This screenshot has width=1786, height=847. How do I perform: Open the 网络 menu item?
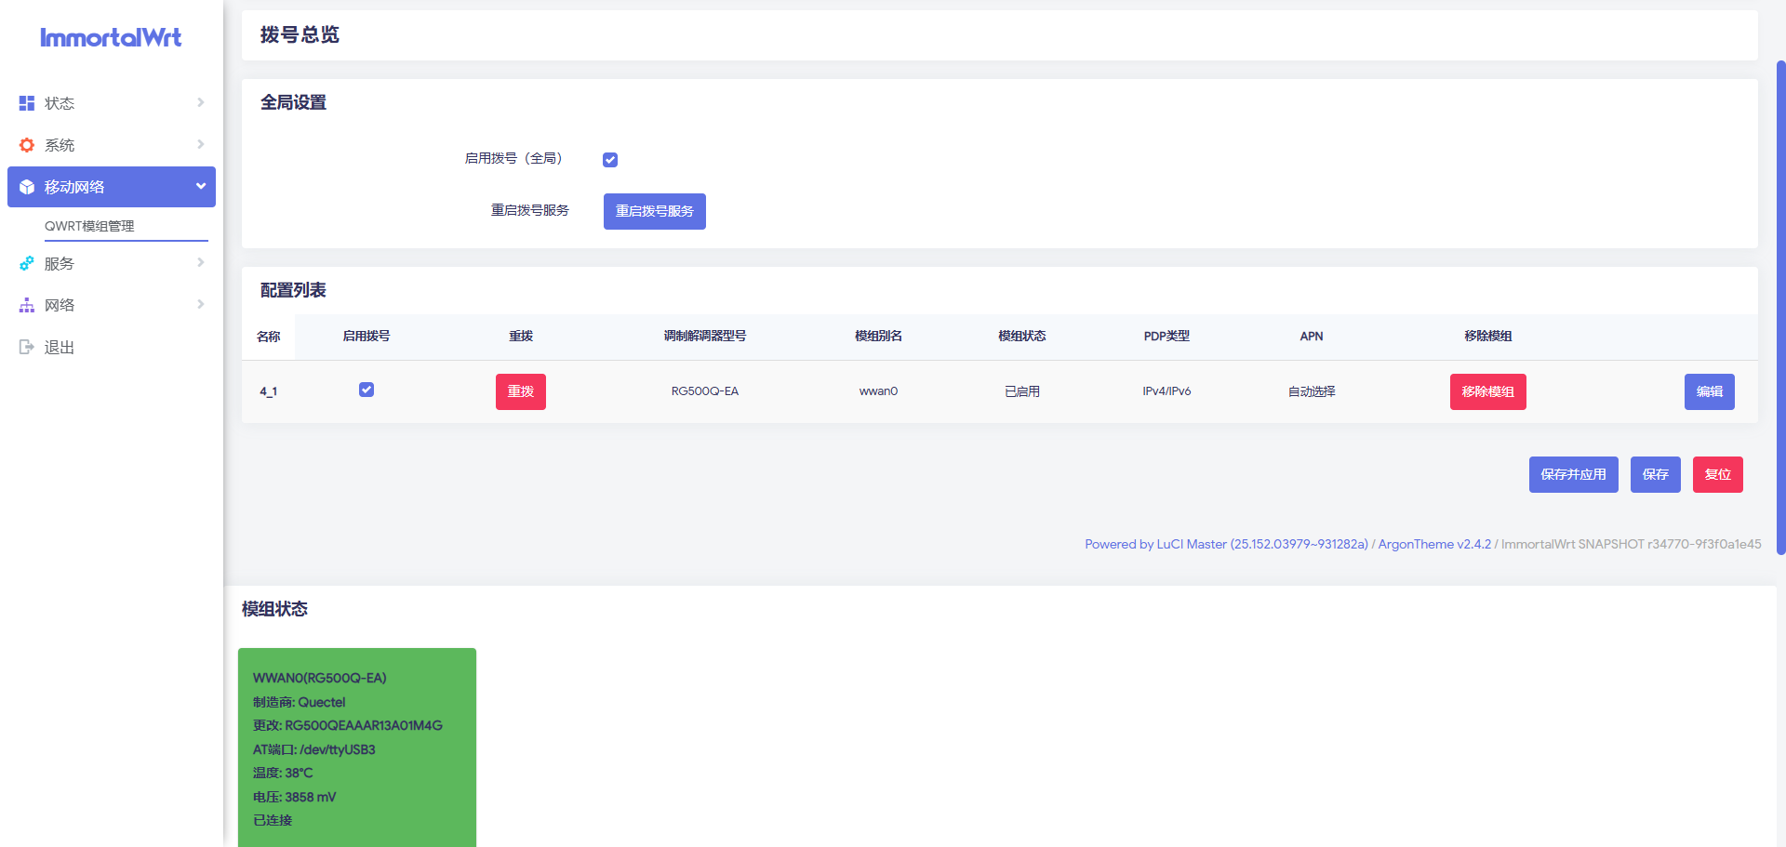pos(112,305)
